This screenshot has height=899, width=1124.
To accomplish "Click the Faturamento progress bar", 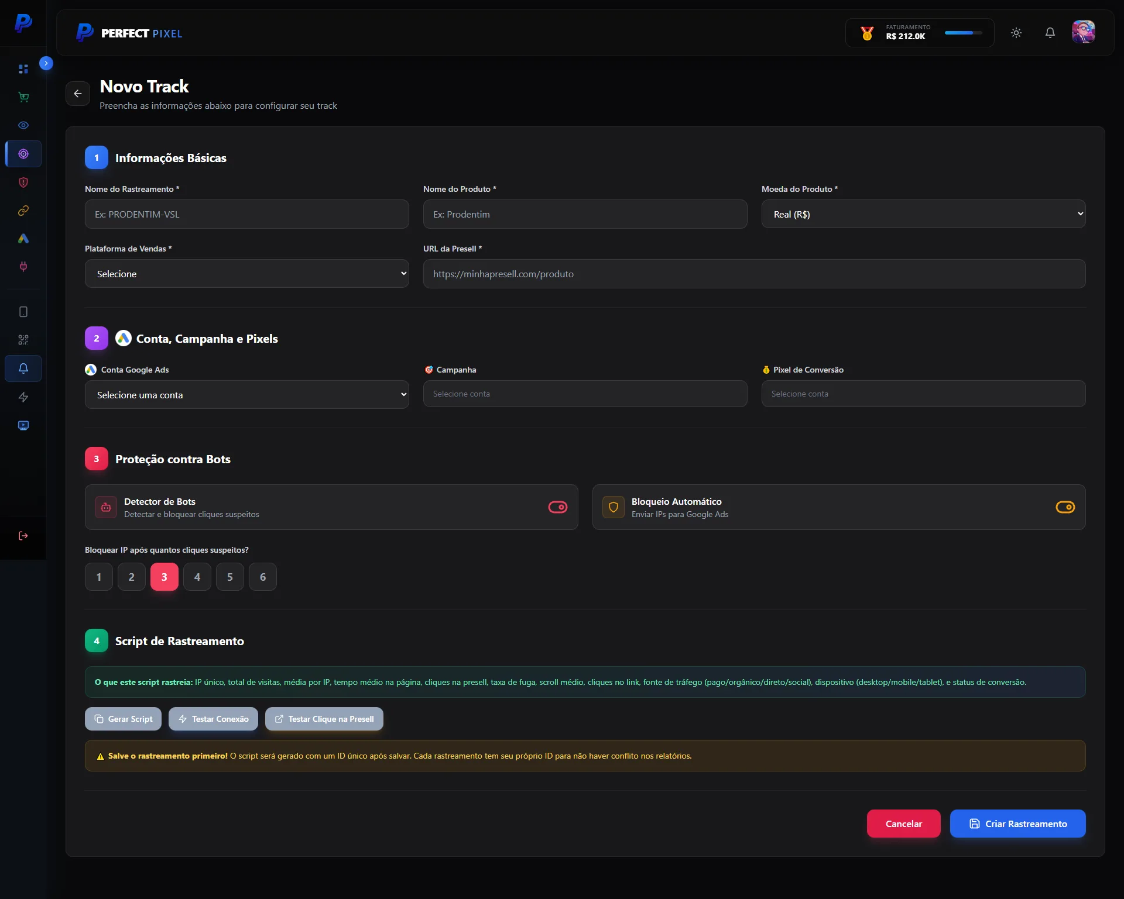I will coord(963,33).
